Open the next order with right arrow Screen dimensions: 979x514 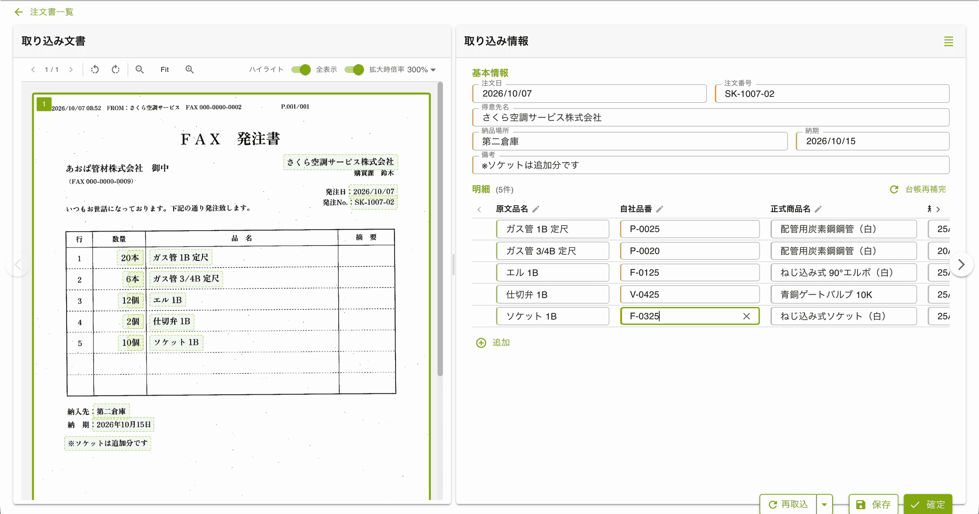(961, 264)
